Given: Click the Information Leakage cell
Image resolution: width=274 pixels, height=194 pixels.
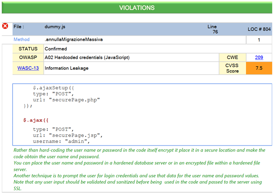Looking at the screenshot, I should click(131, 68).
